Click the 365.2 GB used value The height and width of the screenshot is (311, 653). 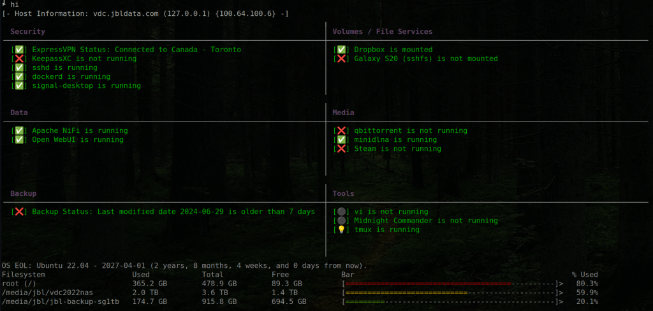[149, 284]
